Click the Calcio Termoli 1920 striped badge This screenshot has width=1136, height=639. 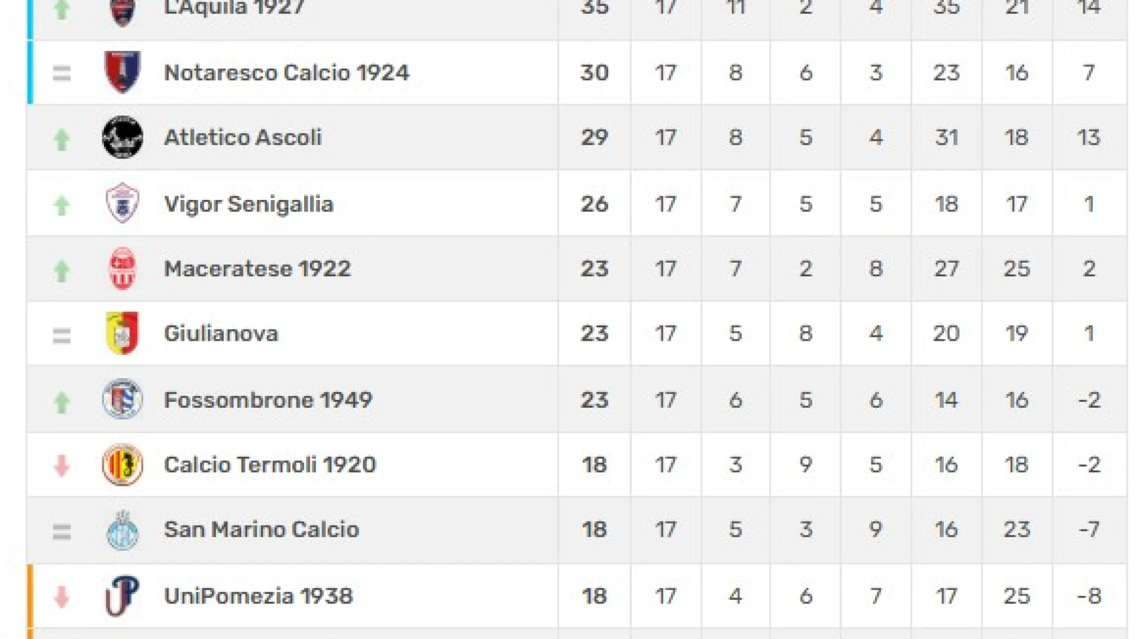(x=122, y=464)
